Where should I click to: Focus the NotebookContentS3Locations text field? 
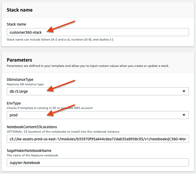click(98, 139)
